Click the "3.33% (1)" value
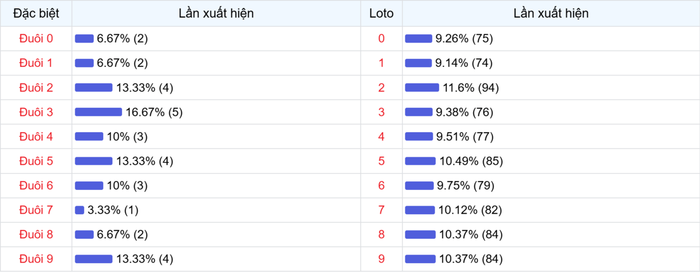700x272 pixels. (x=113, y=210)
